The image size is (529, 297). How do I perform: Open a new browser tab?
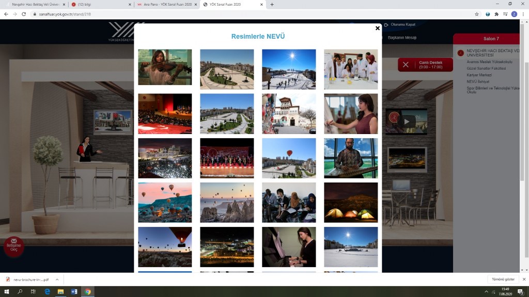[272, 5]
